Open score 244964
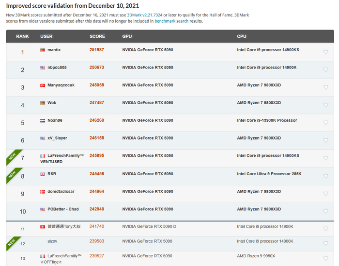The width and height of the screenshot is (339, 266). pyautogui.click(x=97, y=192)
